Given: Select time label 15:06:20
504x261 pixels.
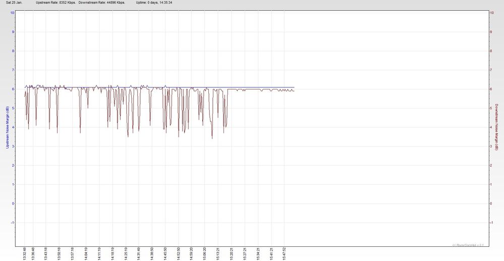Looking at the screenshot, I should (205, 253).
